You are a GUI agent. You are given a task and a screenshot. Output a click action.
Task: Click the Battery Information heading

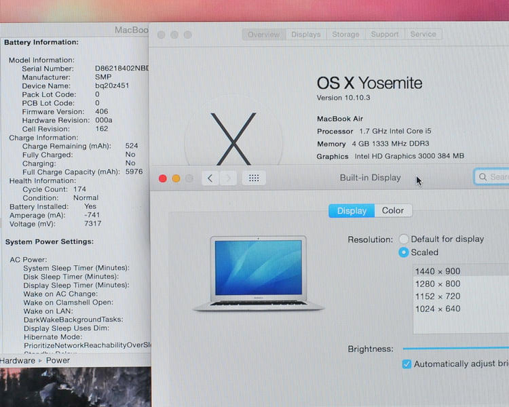[x=41, y=42]
